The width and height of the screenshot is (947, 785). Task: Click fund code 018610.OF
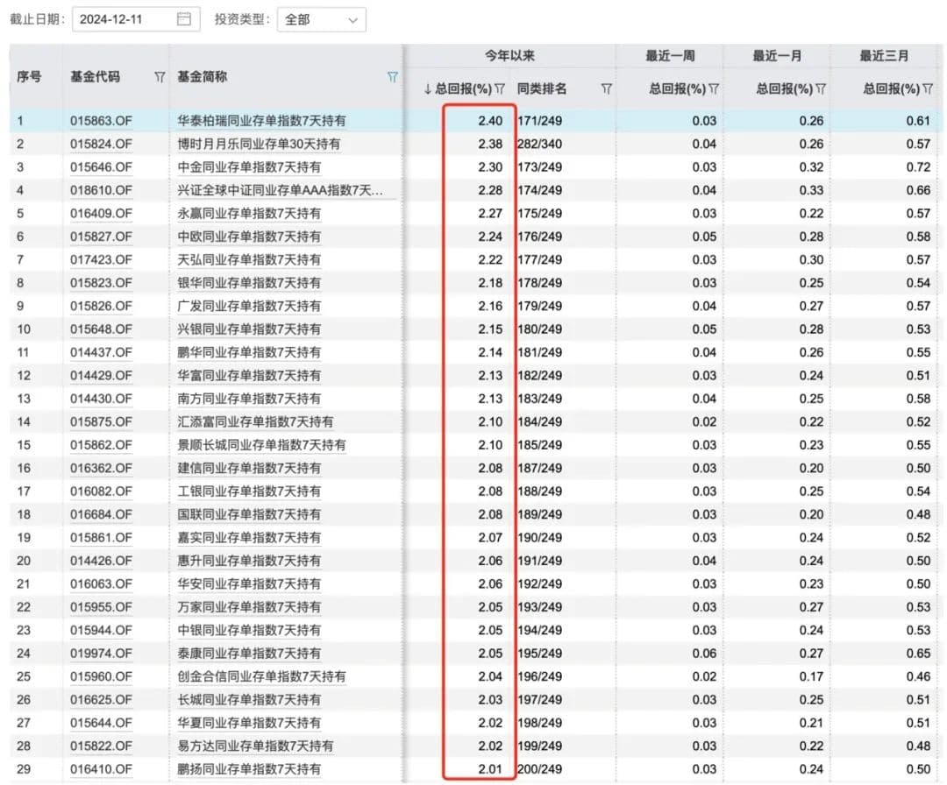click(101, 190)
